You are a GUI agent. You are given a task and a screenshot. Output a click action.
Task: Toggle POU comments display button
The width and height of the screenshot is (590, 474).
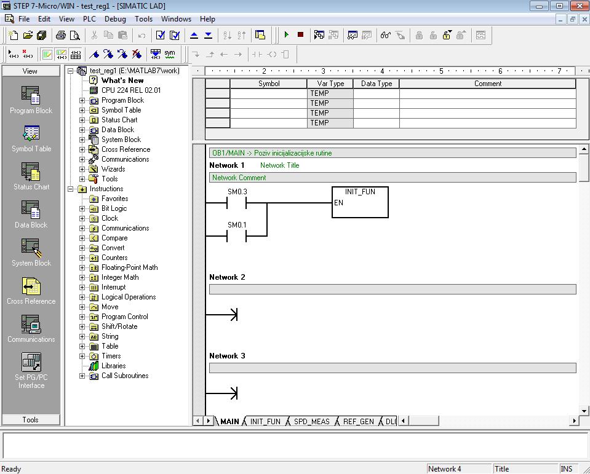pyautogui.click(x=47, y=54)
